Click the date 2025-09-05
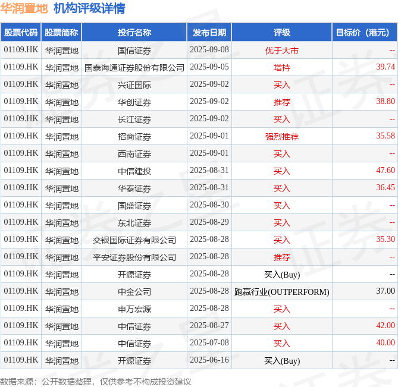The image size is (398, 387). [x=209, y=67]
